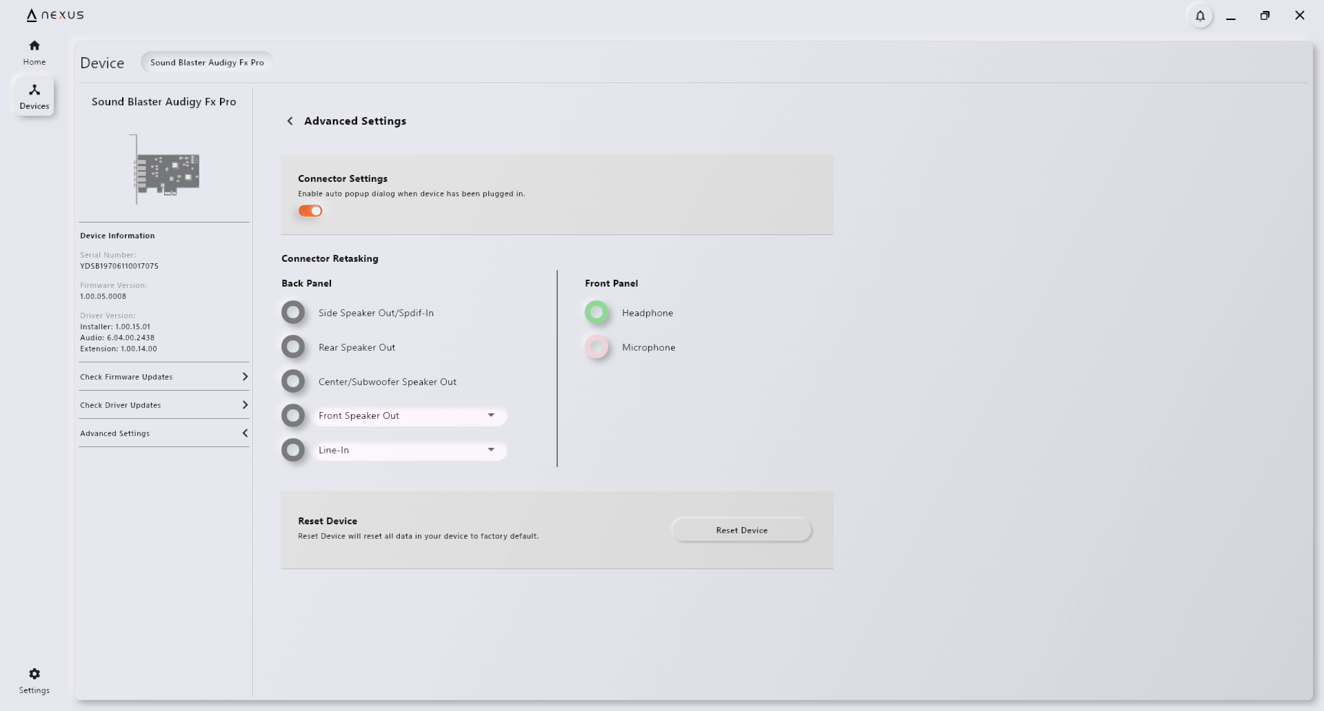
Task: Click the Reset Device section heading
Action: (x=328, y=521)
